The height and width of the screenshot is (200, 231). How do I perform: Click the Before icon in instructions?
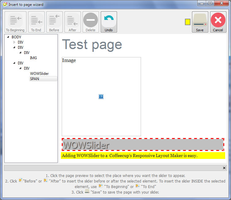pyautogui.click(x=20, y=180)
